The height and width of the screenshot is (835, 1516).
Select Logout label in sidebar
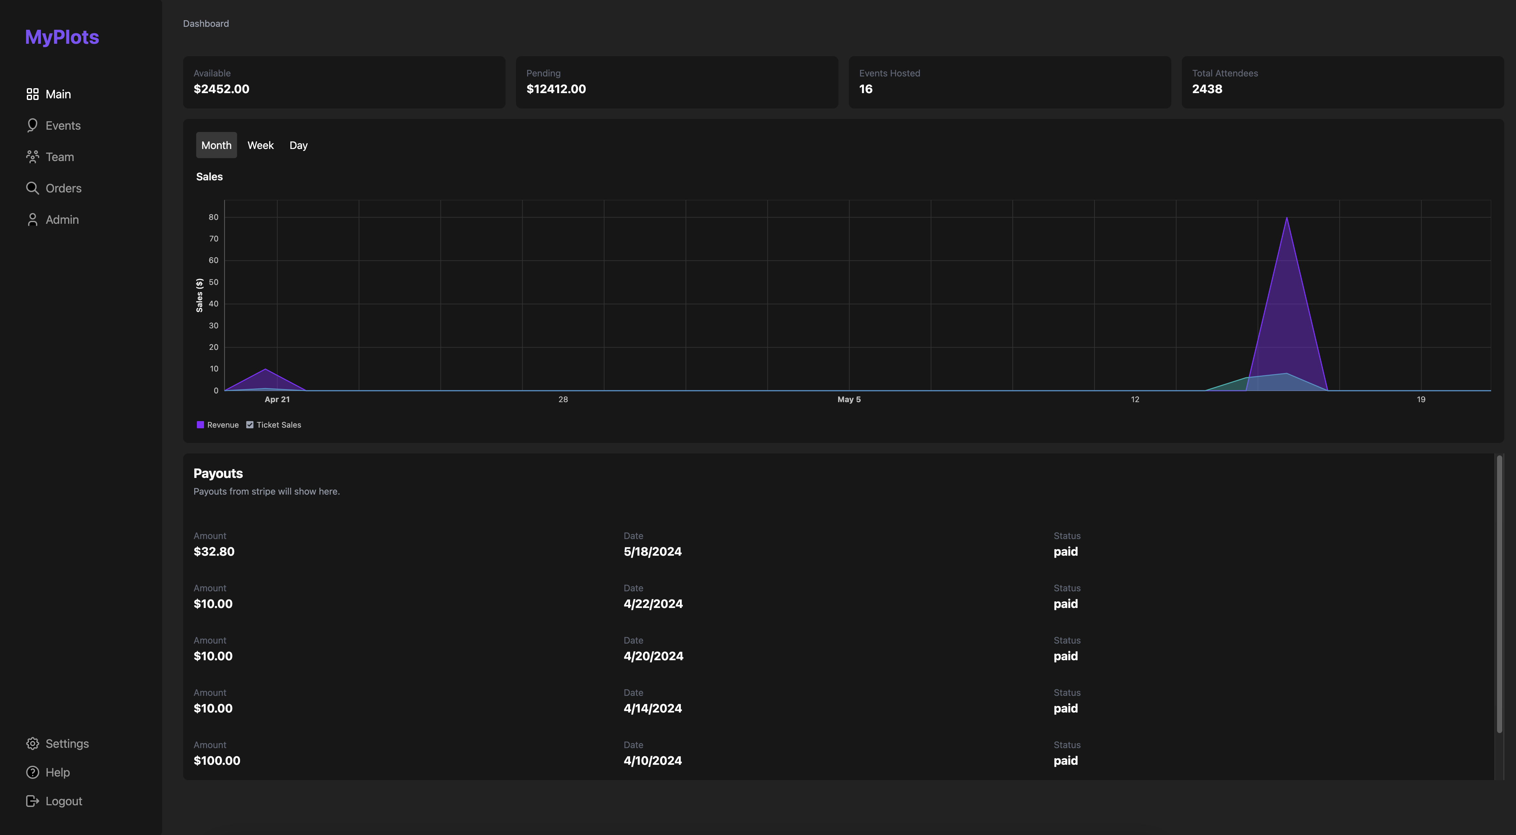tap(64, 801)
